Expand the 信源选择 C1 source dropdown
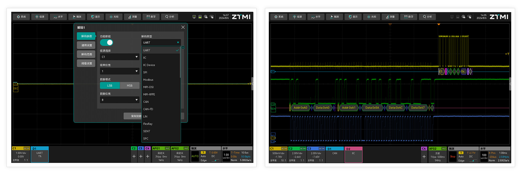This screenshot has width=521, height=183. (x=120, y=57)
